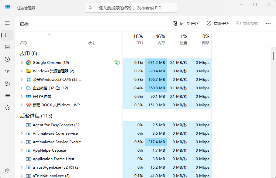276x178 pixels.
Task: Open the hamburger navigation menu
Action: (7, 23)
